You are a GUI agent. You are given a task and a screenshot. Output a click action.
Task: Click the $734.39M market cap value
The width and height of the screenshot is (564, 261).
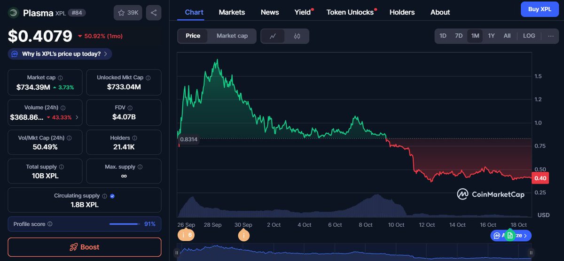(33, 87)
